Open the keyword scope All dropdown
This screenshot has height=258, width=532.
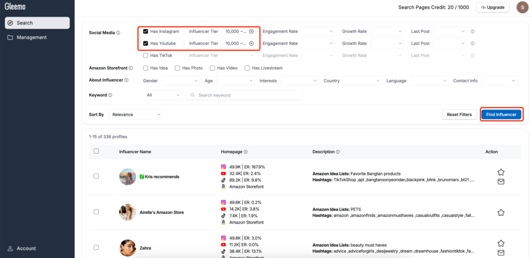click(162, 96)
